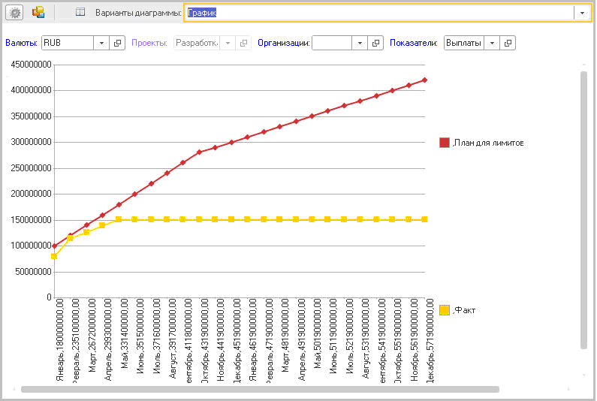The image size is (597, 401).
Task: Click the Показатели label link
Action: click(x=413, y=44)
